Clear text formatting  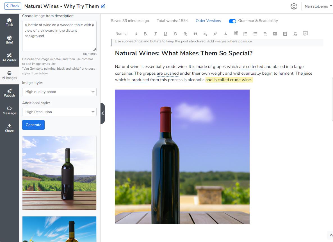[x=295, y=34]
